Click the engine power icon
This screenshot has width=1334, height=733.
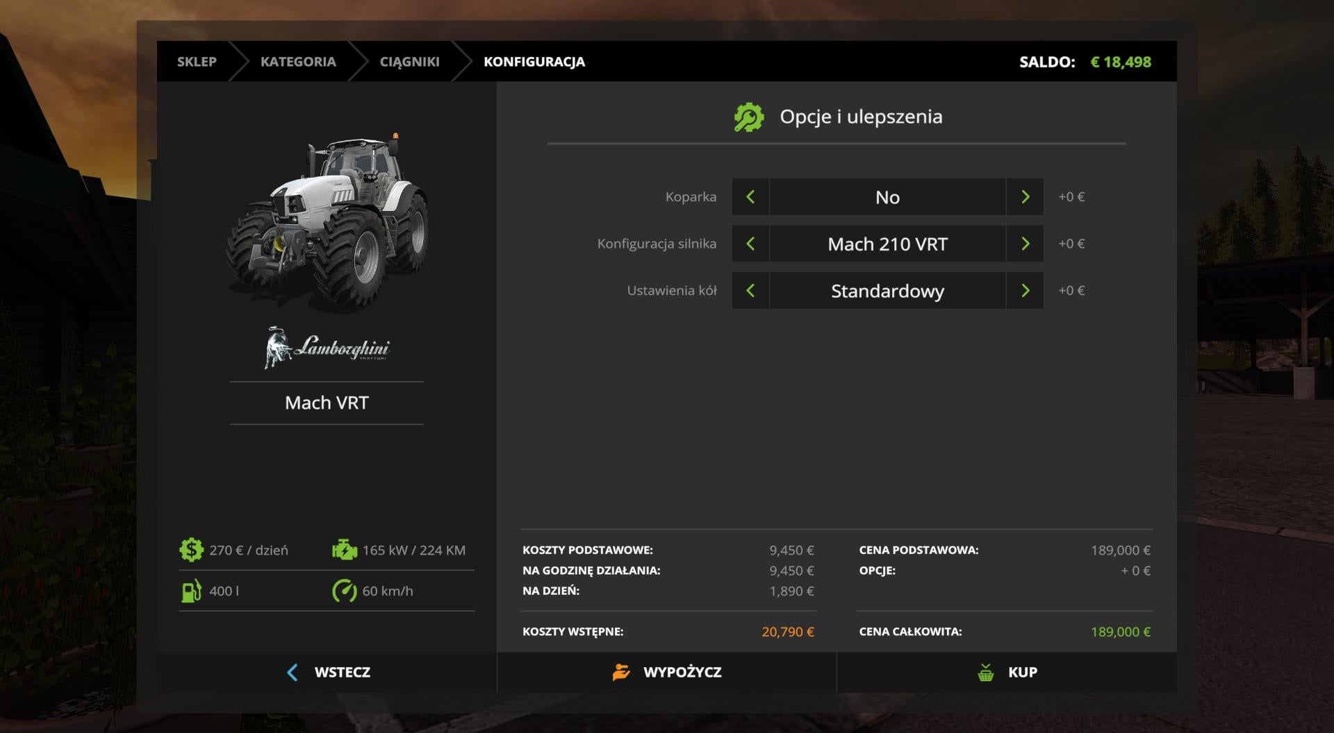(x=344, y=550)
